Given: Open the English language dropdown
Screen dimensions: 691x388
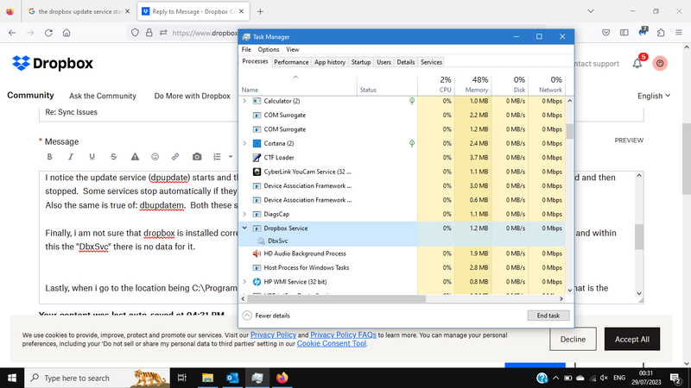Looking at the screenshot, I should [x=655, y=96].
